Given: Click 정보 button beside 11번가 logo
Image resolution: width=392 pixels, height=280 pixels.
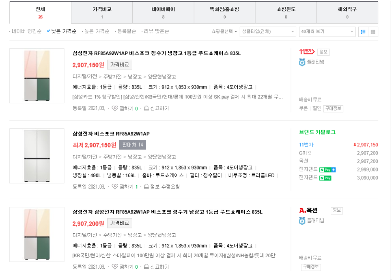Looking at the screenshot, I should click(323, 52).
